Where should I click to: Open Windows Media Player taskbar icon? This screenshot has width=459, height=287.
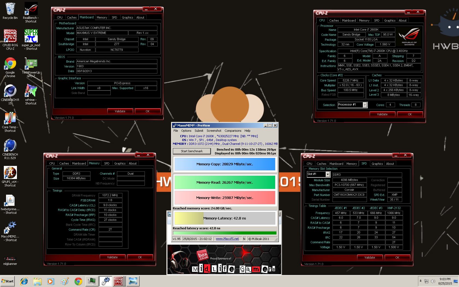pyautogui.click(x=51, y=281)
